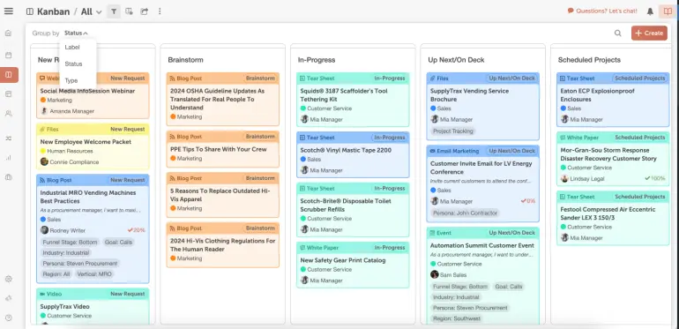This screenshot has height=329, width=679.
Task: Open New Safety Gear Print Catalog card
Action: coord(353,265)
